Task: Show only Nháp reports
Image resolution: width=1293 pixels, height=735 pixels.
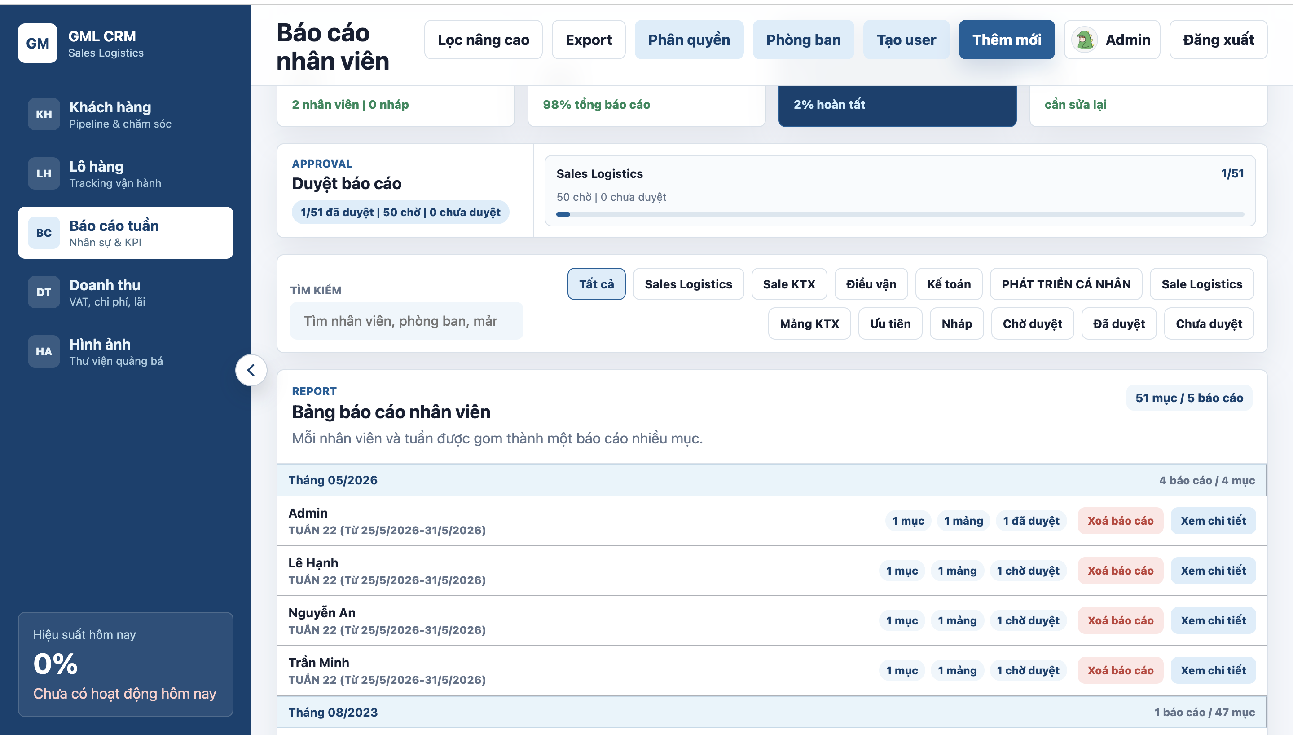Action: [957, 324]
